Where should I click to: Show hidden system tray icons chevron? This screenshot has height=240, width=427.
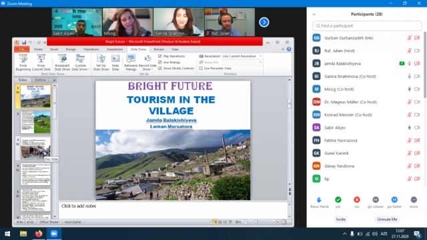point(344,234)
